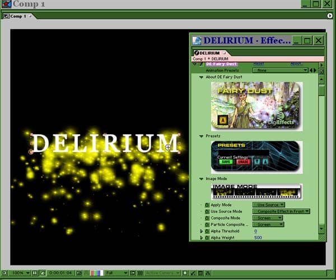Click the DigiEffects logo on banner
This screenshot has width=336, height=280.
[281, 120]
